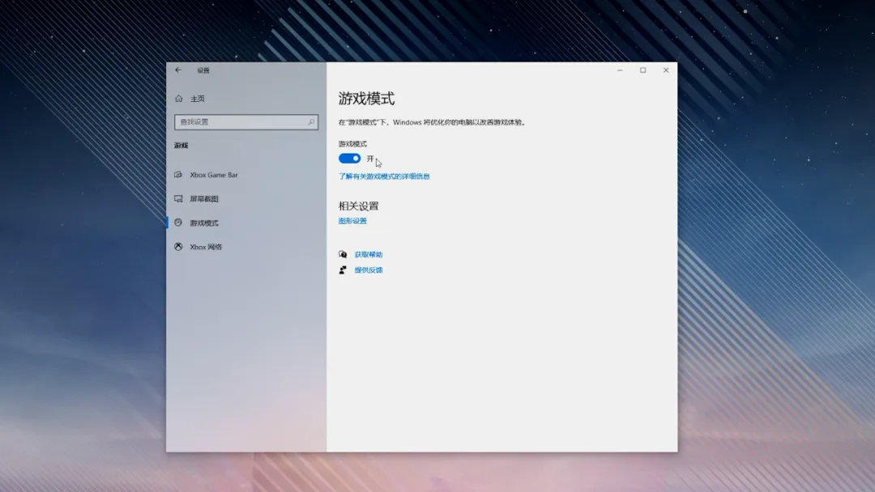Click the 提供反馈 feedback icon
The height and width of the screenshot is (492, 875).
(x=344, y=270)
